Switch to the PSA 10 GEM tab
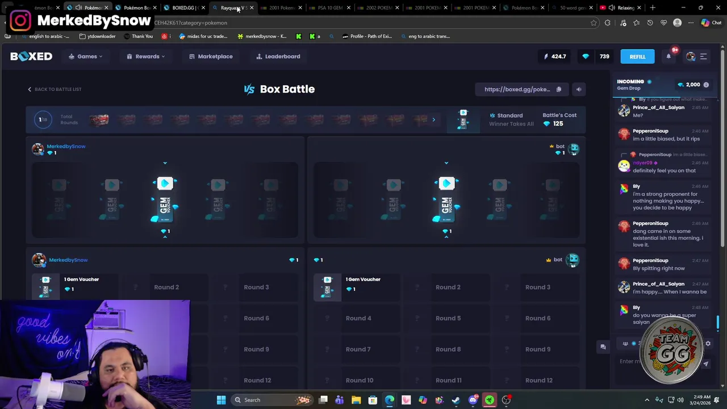Screen dimensions: 727x409 pyautogui.click(x=330, y=7)
